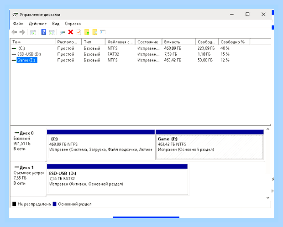The height and width of the screenshot is (227, 283).
Task: Click yellow folder with green arrow icon
Action: (87, 32)
